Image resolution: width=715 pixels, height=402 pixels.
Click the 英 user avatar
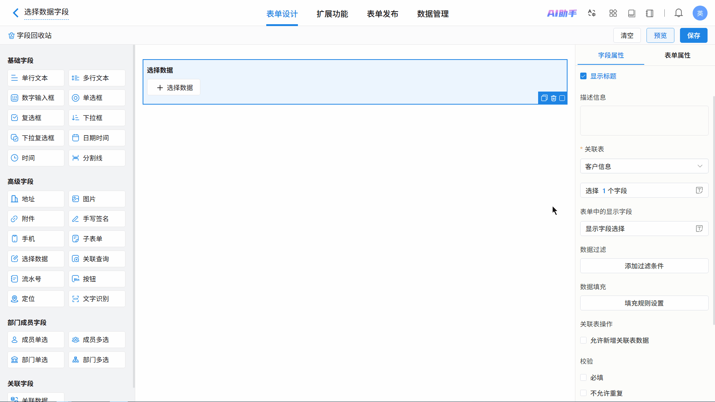(700, 13)
